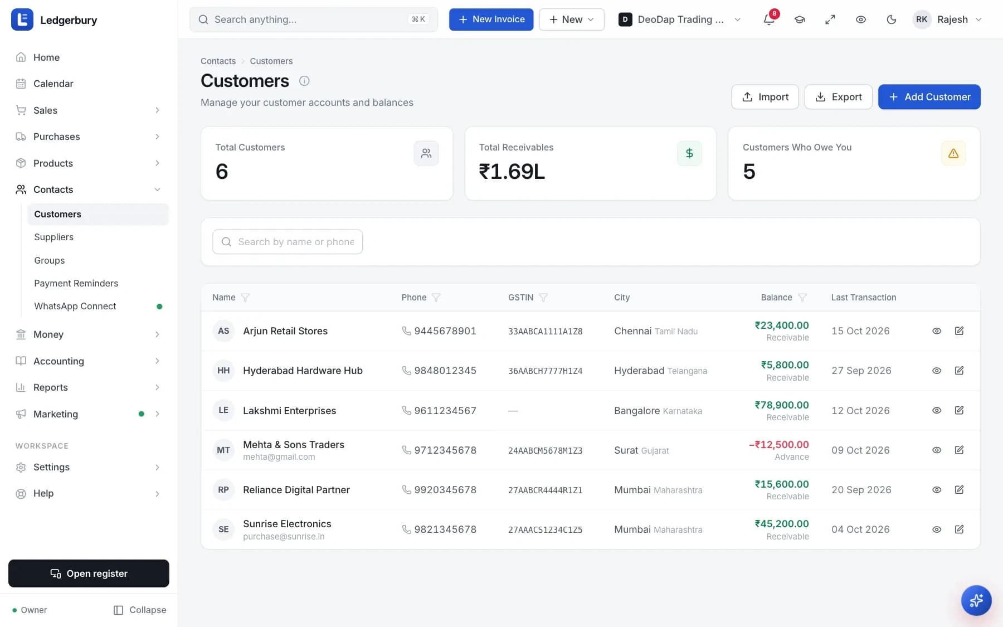Open the New dropdown button

point(572,20)
